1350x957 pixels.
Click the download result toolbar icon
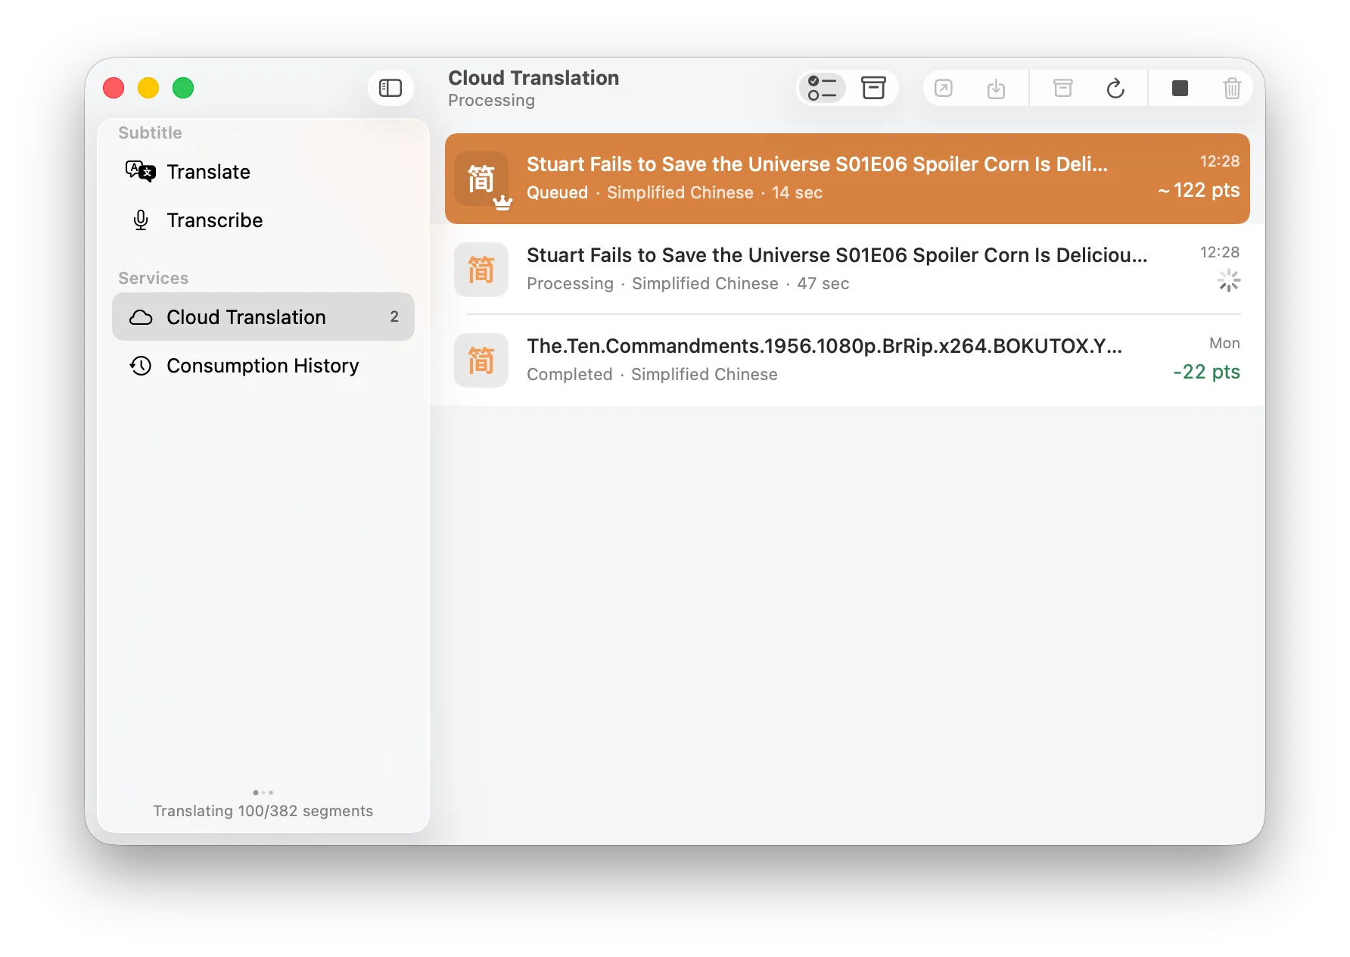tap(996, 89)
